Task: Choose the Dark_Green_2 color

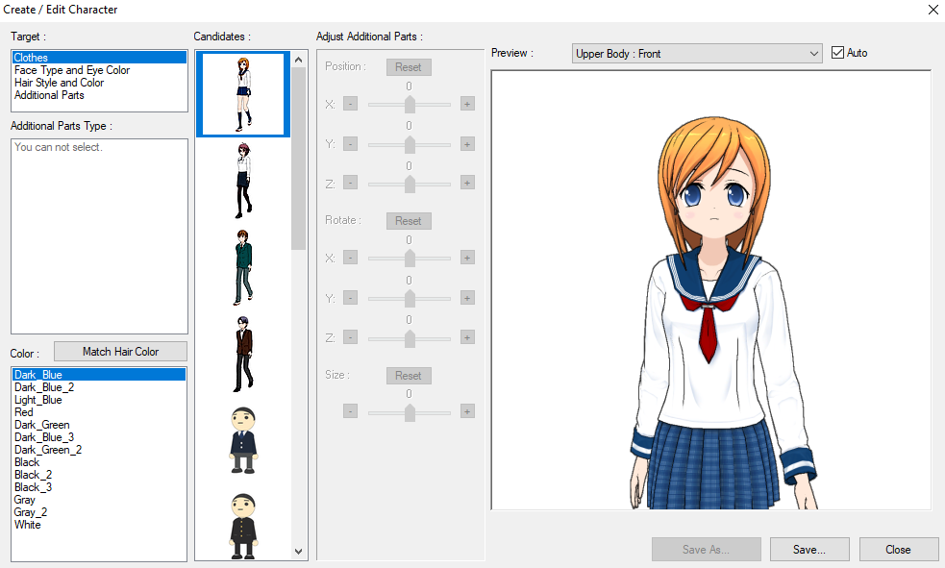Action: coord(99,450)
